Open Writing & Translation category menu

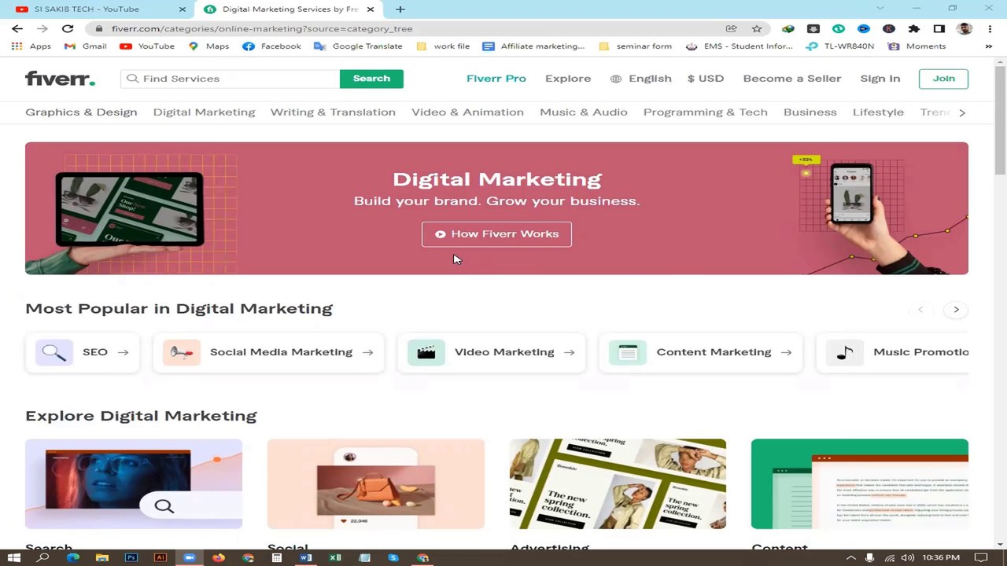click(333, 112)
